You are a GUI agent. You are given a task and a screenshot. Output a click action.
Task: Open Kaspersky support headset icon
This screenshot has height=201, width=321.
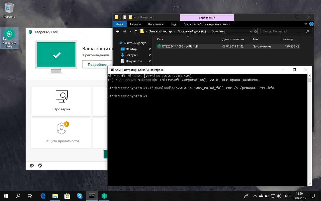(x=40, y=165)
